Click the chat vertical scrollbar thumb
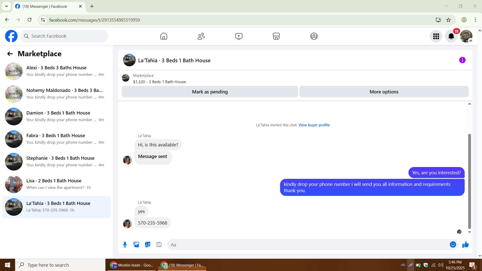The height and width of the screenshot is (271, 482). 469,181
